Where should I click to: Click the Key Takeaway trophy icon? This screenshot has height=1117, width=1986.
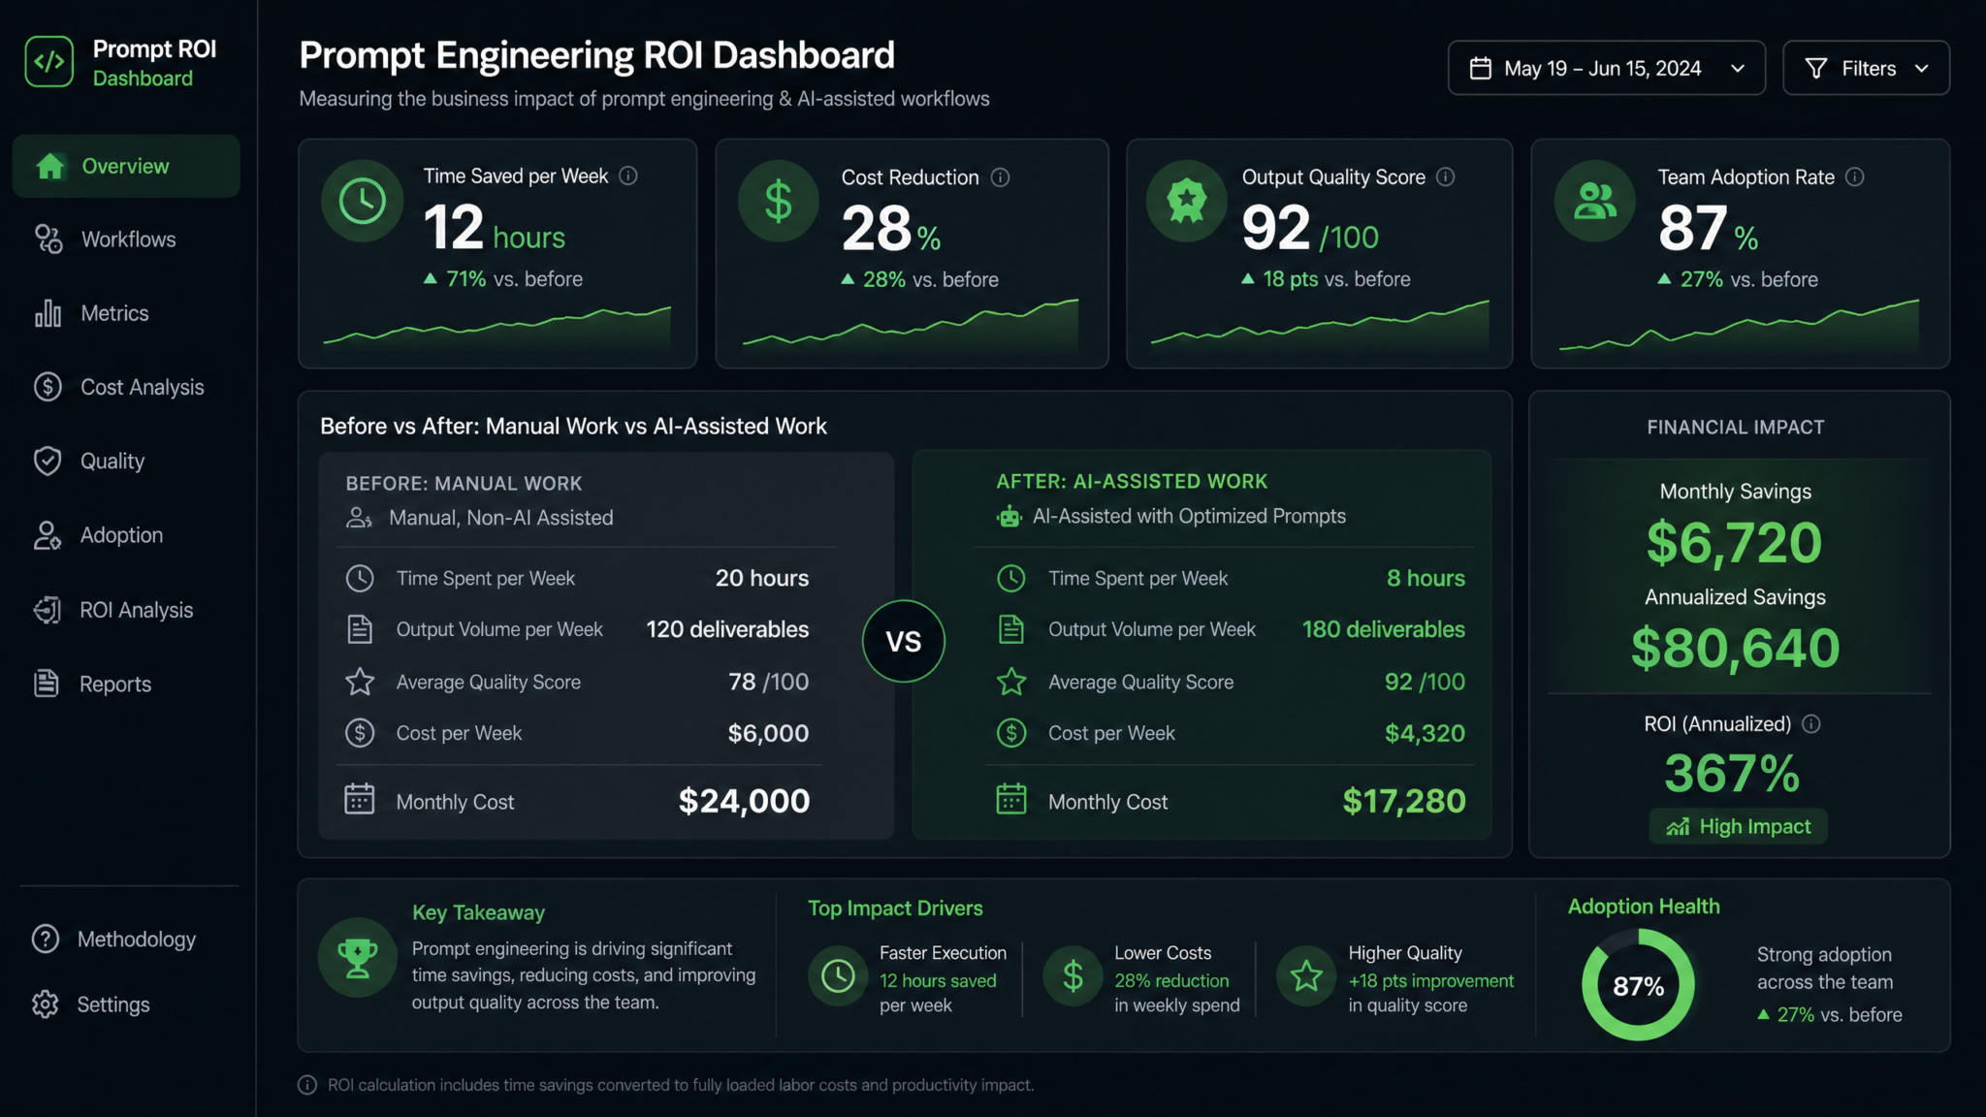pos(358,958)
